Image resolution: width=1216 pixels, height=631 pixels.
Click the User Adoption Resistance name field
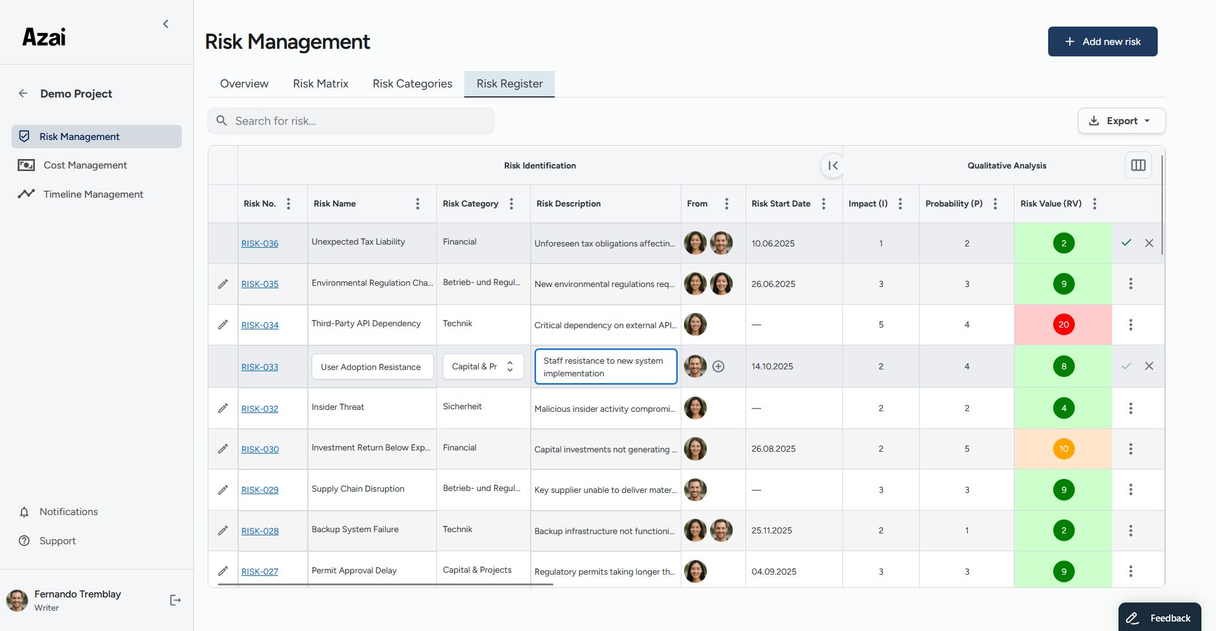(372, 367)
